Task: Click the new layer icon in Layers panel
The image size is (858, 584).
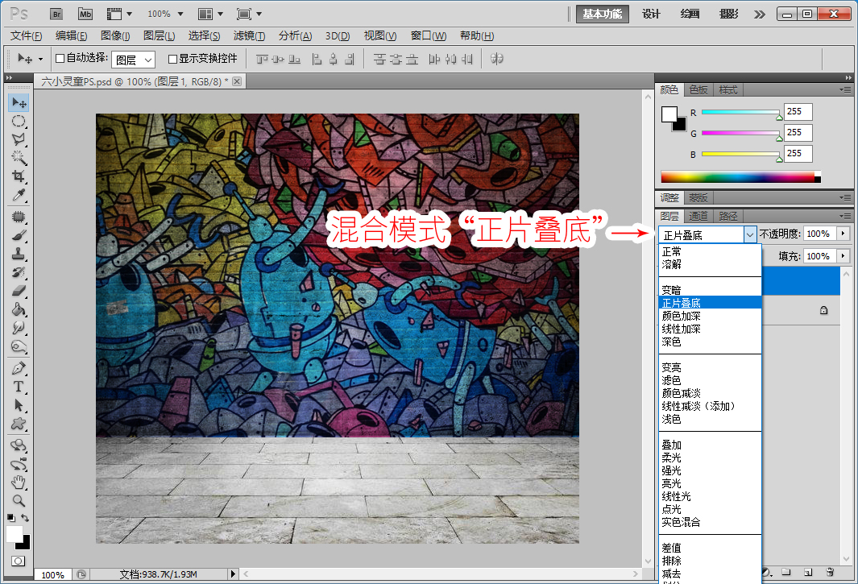Action: pos(808,573)
